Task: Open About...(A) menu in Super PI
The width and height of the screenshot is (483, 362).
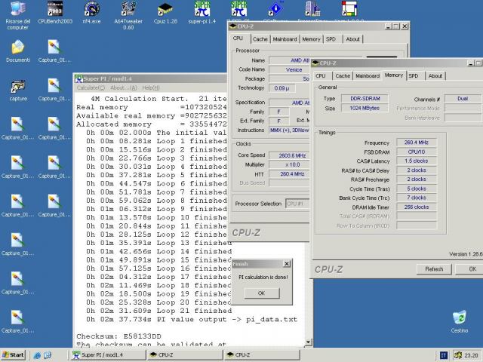Action: coord(124,87)
